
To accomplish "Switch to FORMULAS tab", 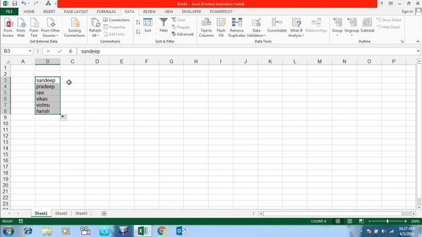I will pyautogui.click(x=106, y=12).
